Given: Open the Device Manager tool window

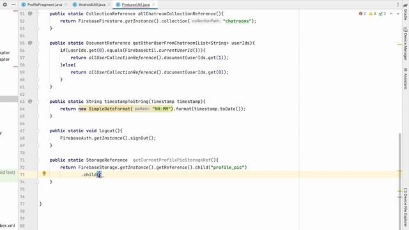Looking at the screenshot, I should pos(406,44).
